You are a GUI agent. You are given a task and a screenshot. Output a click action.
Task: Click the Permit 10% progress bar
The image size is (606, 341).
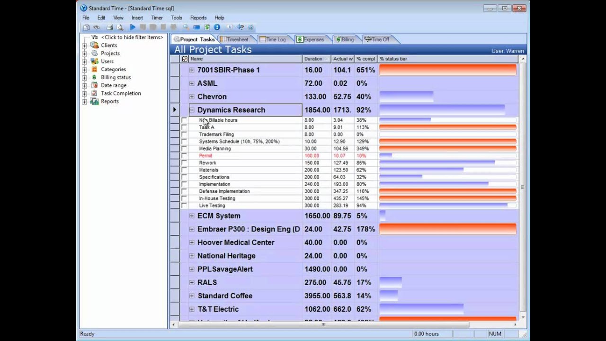point(386,156)
